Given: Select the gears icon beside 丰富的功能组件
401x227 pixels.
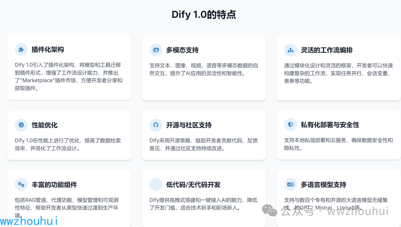Looking at the screenshot, I should click(x=21, y=184).
